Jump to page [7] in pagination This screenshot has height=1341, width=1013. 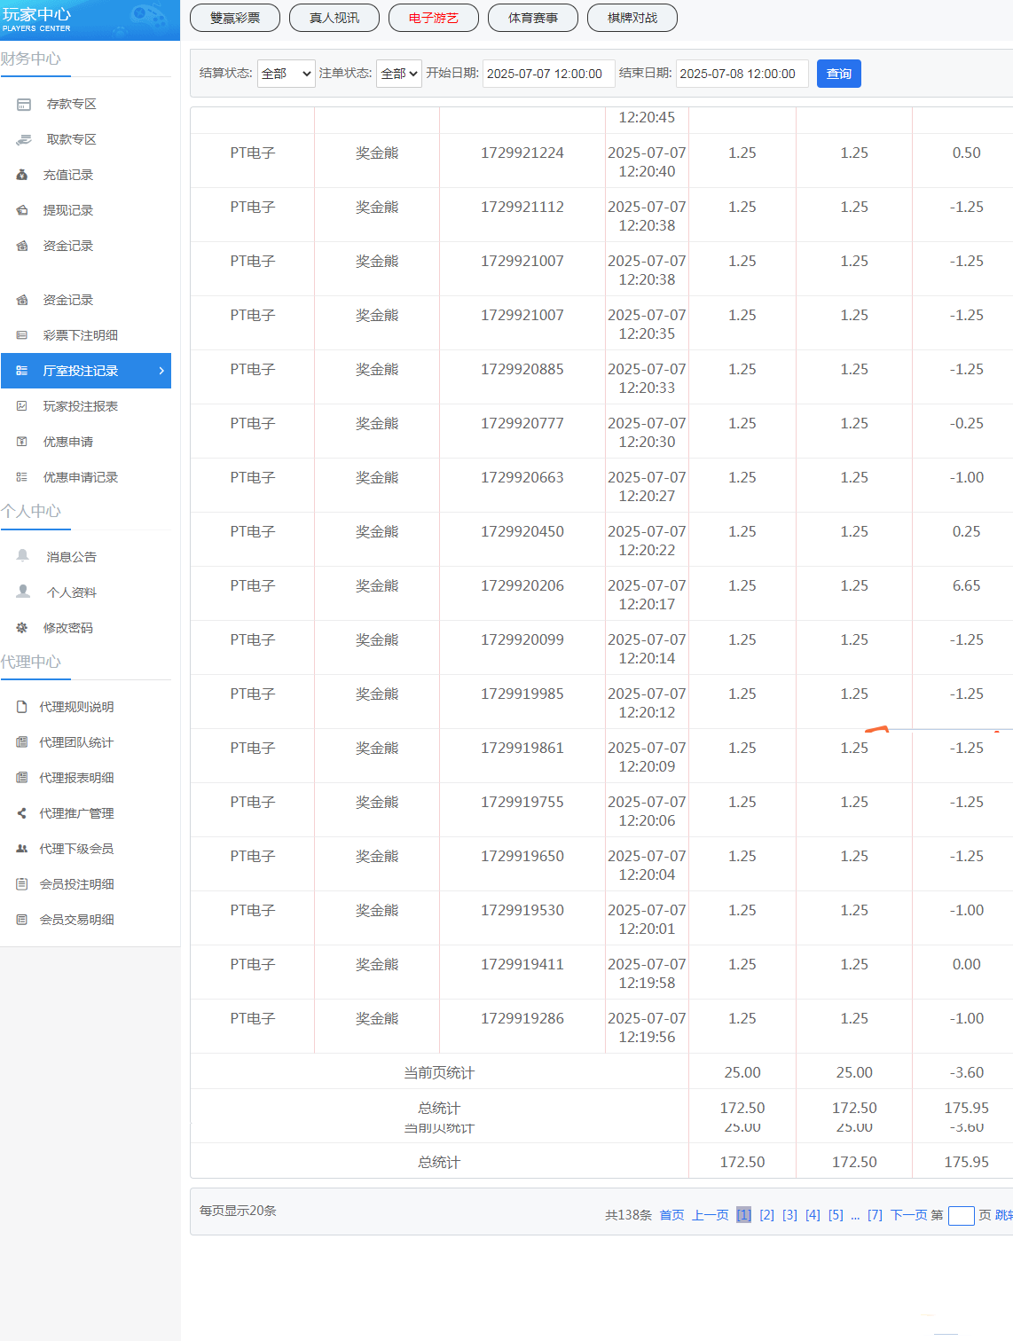click(875, 1215)
